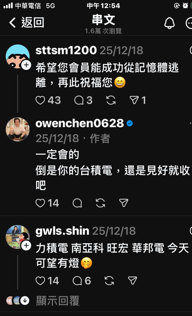Go back with the 返回 button
192x316 pixels.
click(27, 22)
